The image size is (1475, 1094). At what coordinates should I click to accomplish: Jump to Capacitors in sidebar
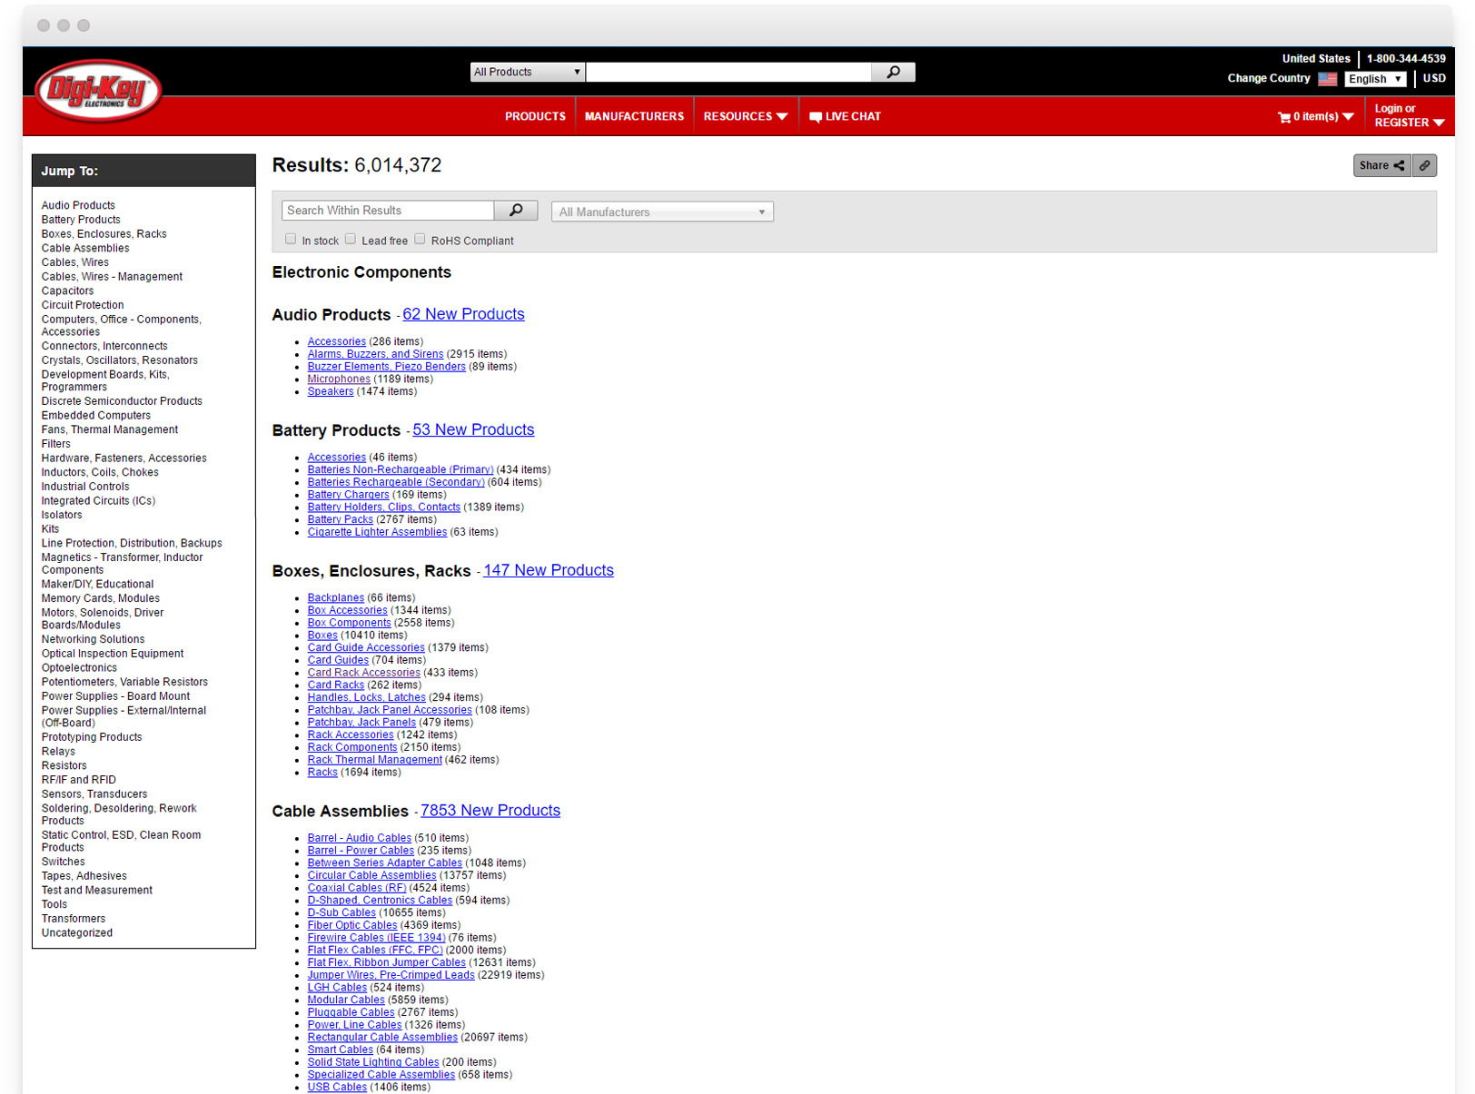pos(67,291)
